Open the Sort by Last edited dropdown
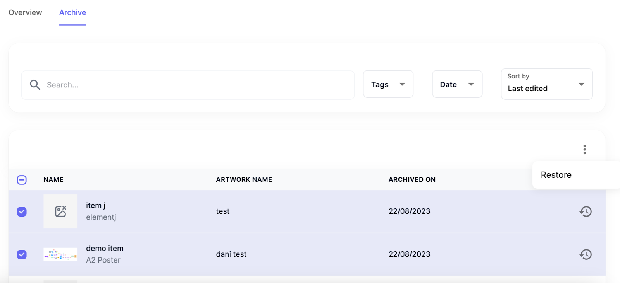Image resolution: width=620 pixels, height=283 pixels. [547, 84]
